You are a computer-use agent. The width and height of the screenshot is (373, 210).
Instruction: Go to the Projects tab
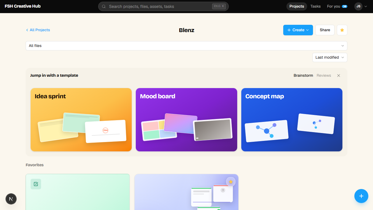coord(297,6)
